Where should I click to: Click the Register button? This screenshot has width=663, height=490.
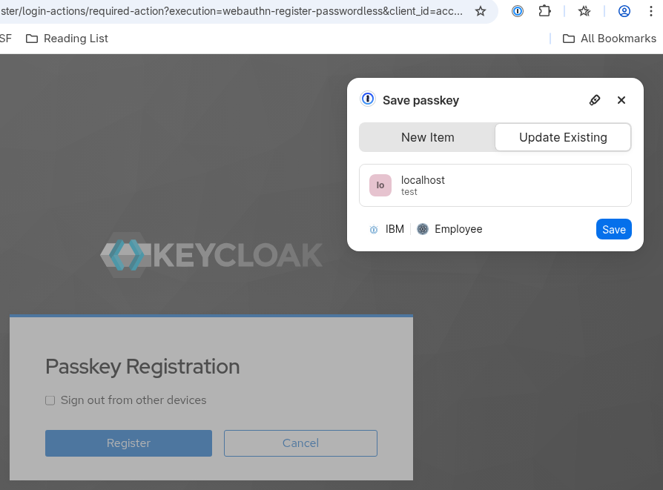tap(128, 443)
